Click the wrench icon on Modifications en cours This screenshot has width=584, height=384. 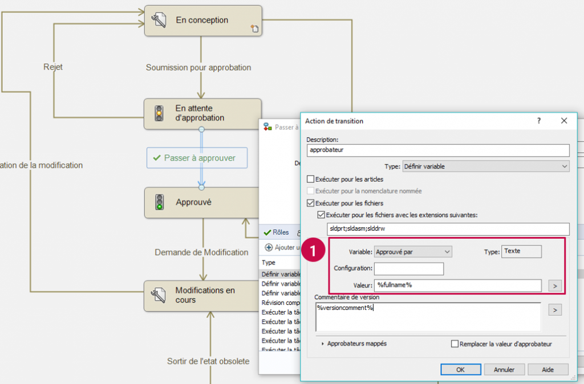pyautogui.click(x=159, y=295)
